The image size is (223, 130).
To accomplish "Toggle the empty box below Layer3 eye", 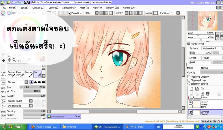I will [191, 106].
